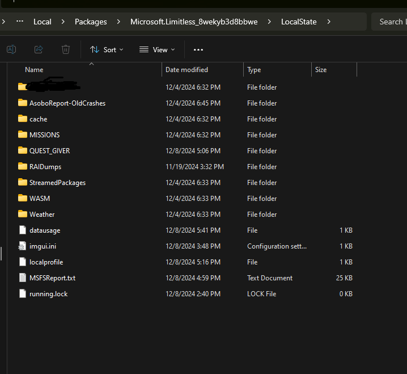Viewport: 407px width, 374px height.
Task: Select the AsoboReport-OldCrashes folder
Action: 67,103
